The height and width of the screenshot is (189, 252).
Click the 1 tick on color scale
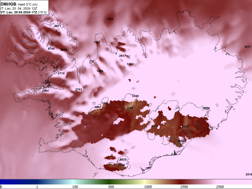point(37,187)
